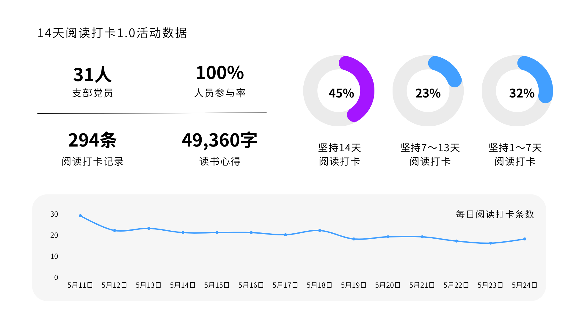Select the 阅读打卡记录 caption
This screenshot has width=571, height=321.
tap(92, 161)
